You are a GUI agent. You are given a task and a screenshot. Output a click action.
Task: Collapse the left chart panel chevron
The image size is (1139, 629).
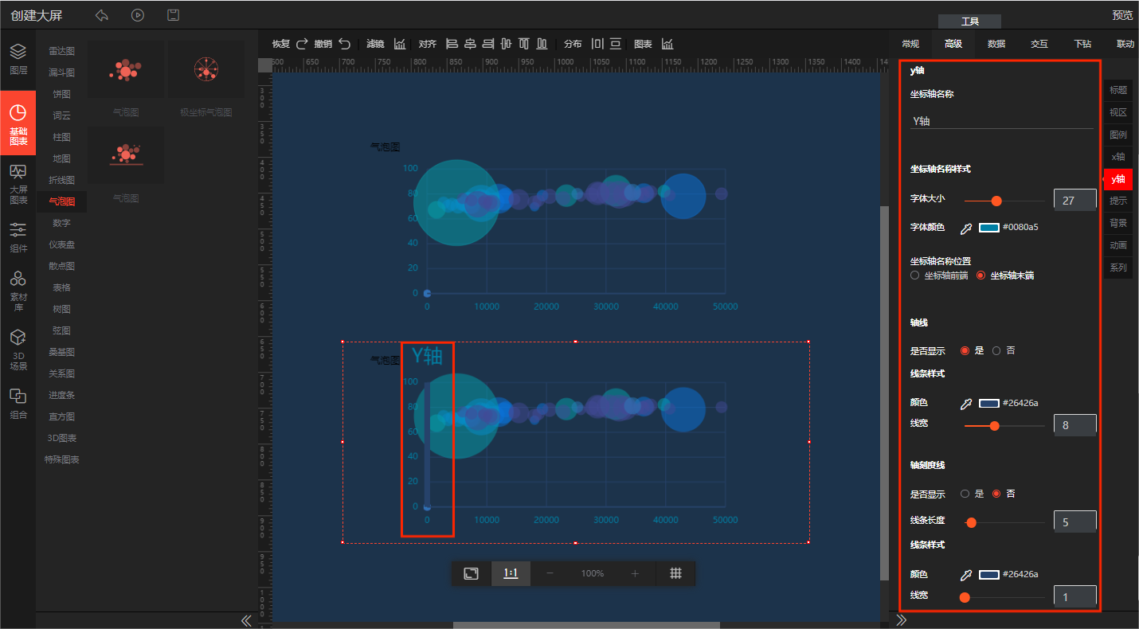click(246, 620)
